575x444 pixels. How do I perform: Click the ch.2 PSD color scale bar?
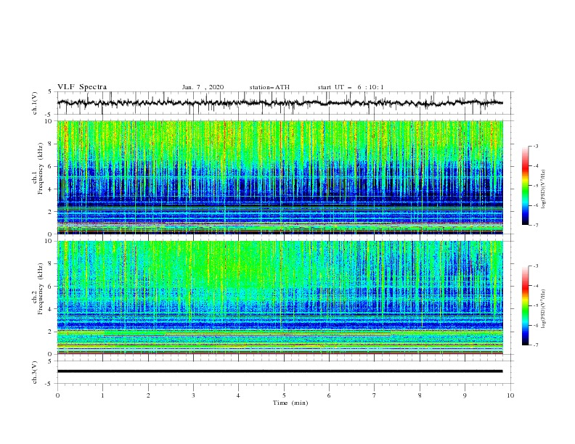[x=526, y=305]
